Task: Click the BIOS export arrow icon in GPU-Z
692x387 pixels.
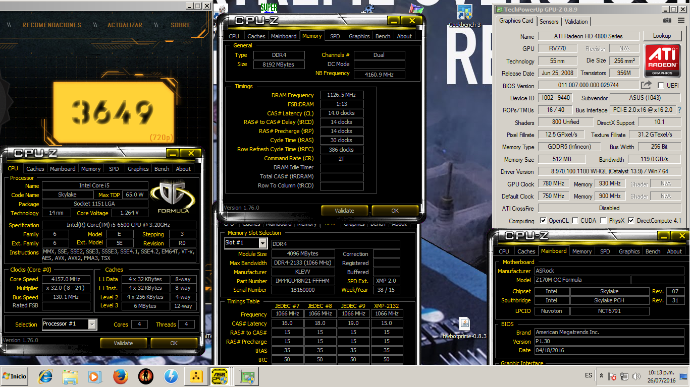Action: [647, 85]
